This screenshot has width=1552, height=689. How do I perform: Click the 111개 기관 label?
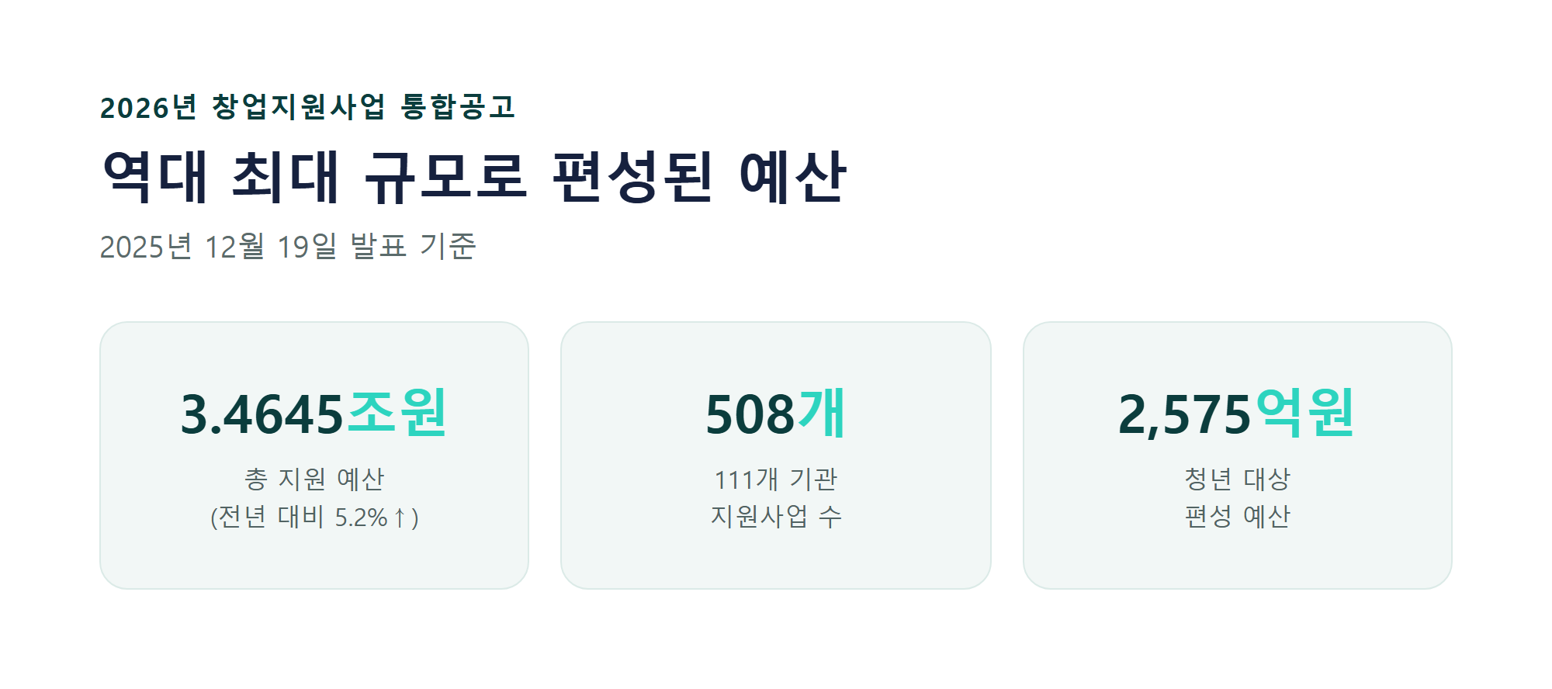pyautogui.click(x=776, y=479)
